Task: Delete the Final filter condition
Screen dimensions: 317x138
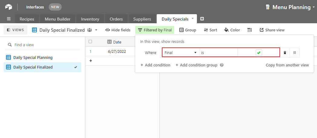Action: click(x=285, y=53)
